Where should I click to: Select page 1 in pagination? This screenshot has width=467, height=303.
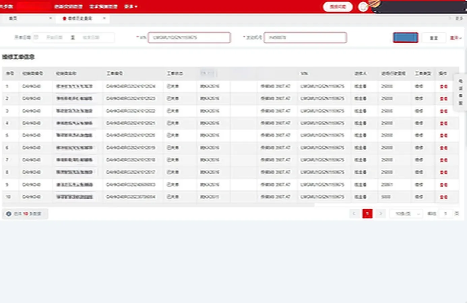point(367,213)
